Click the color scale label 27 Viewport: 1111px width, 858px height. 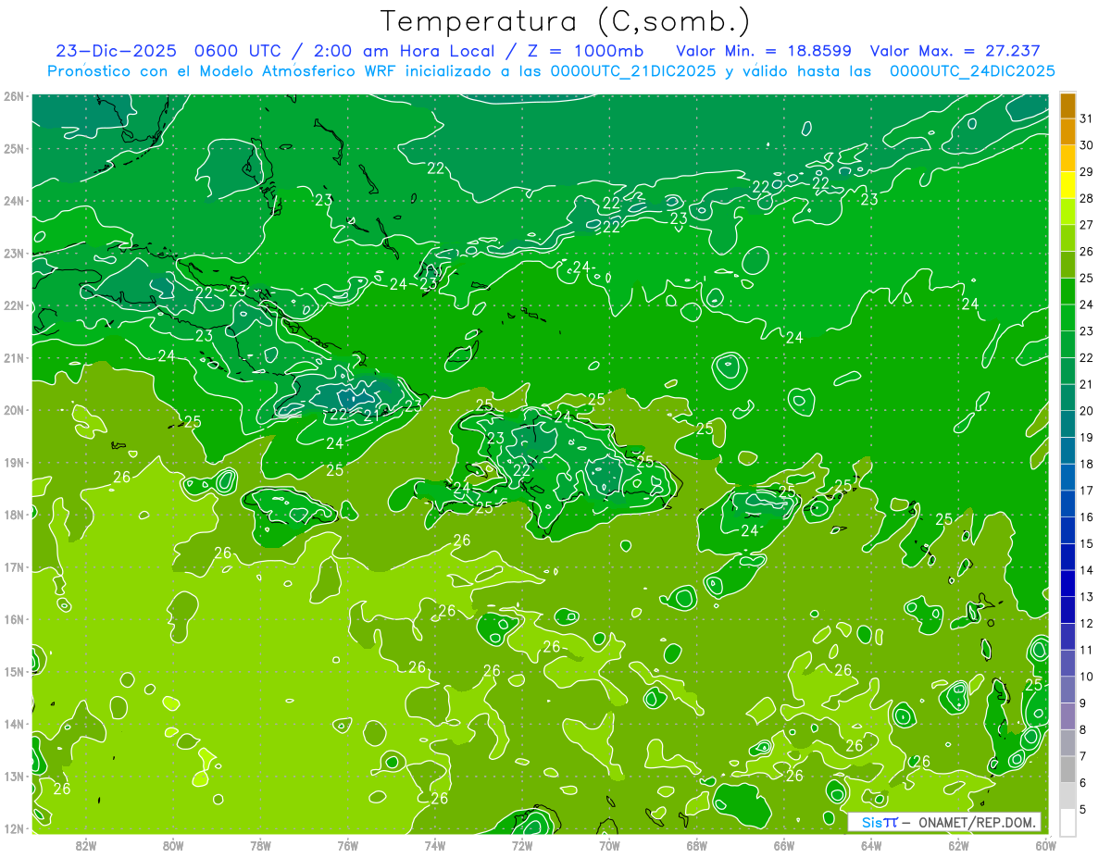pyautogui.click(x=1086, y=224)
